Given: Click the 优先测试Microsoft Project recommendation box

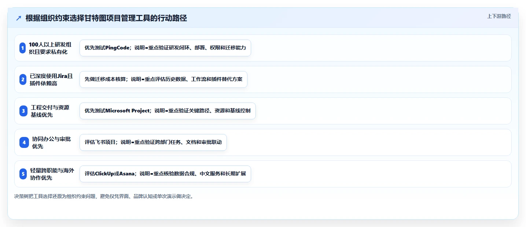Looking at the screenshot, I should pyautogui.click(x=168, y=111).
